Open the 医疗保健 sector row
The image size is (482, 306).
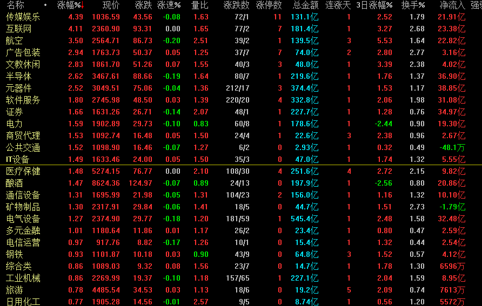[x=241, y=171]
